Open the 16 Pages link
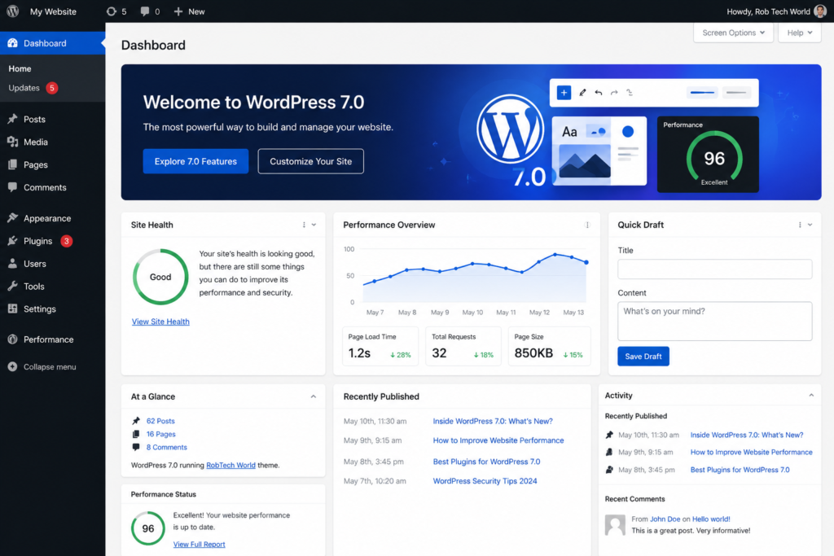Viewport: 834px width, 556px height. pyautogui.click(x=160, y=434)
